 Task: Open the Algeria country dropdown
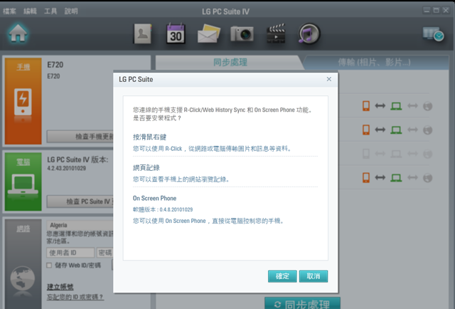(80, 225)
